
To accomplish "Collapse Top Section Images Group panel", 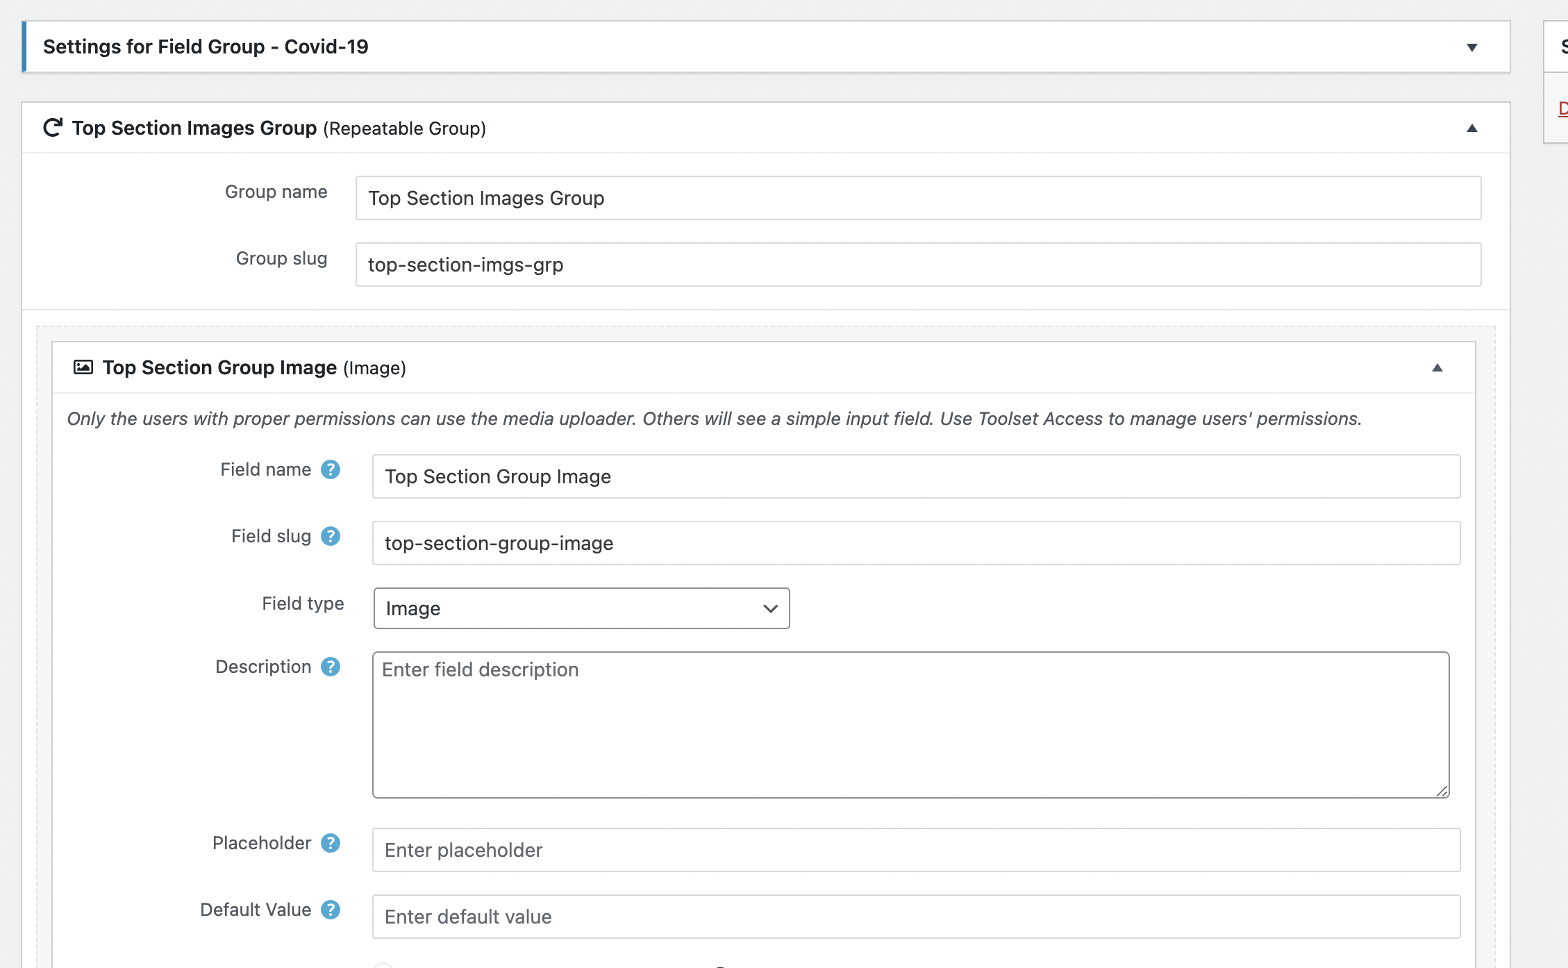I will click(x=1472, y=128).
